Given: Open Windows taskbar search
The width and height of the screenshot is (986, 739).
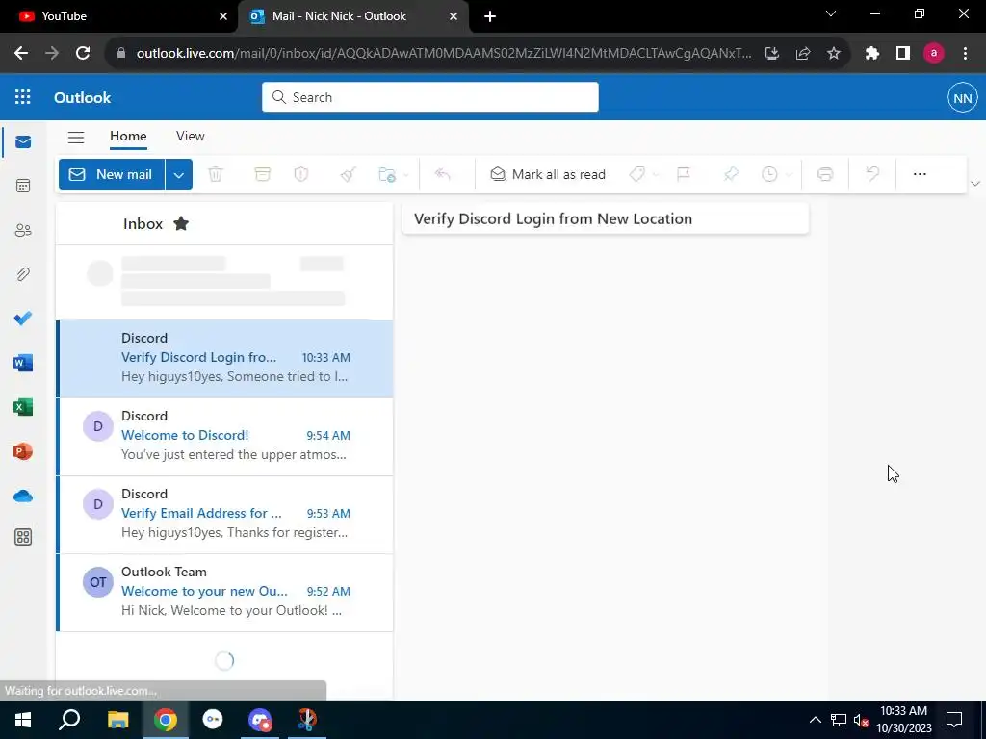Looking at the screenshot, I should point(69,720).
